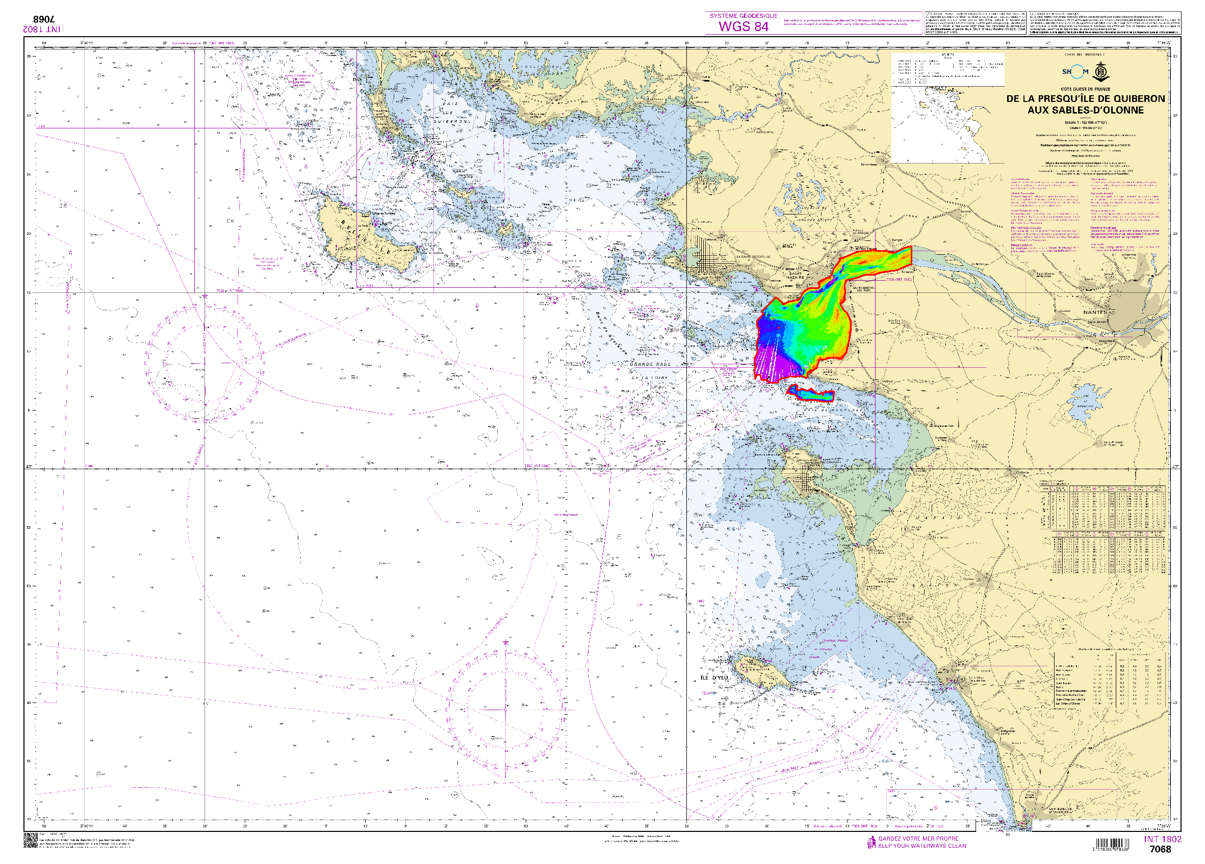Click the IHO anchor emblem
Screen dimensions: 1205x864
pos(1100,72)
